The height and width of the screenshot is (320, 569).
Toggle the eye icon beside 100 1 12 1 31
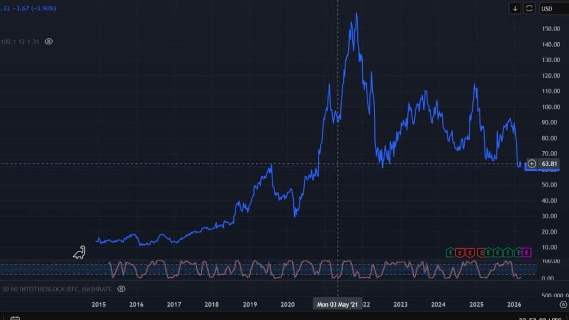pyautogui.click(x=48, y=42)
